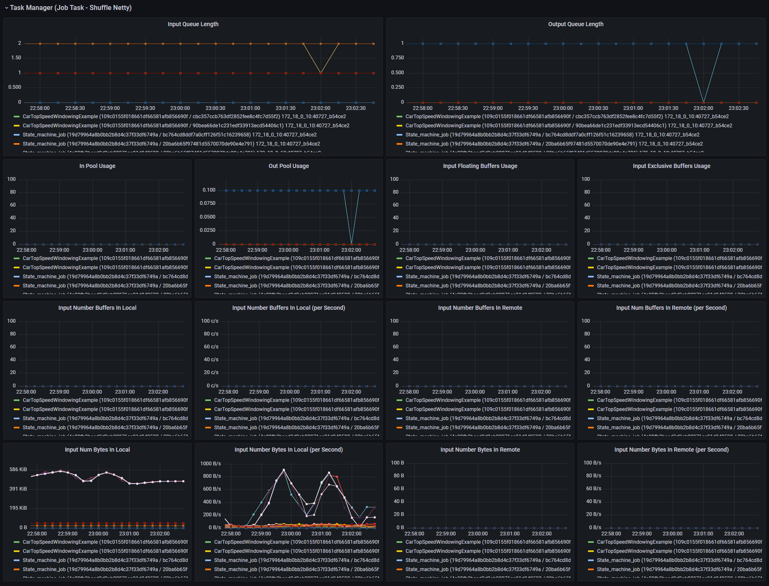
Task: Toggle State_machine_job bc764cd8d series in Out Pool Usage
Action: point(296,277)
